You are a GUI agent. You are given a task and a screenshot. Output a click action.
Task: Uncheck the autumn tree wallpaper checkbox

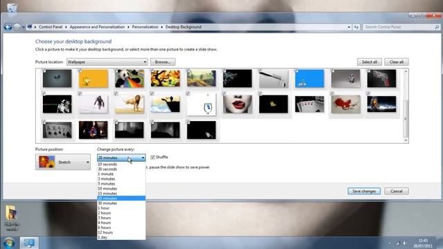(x=152, y=71)
